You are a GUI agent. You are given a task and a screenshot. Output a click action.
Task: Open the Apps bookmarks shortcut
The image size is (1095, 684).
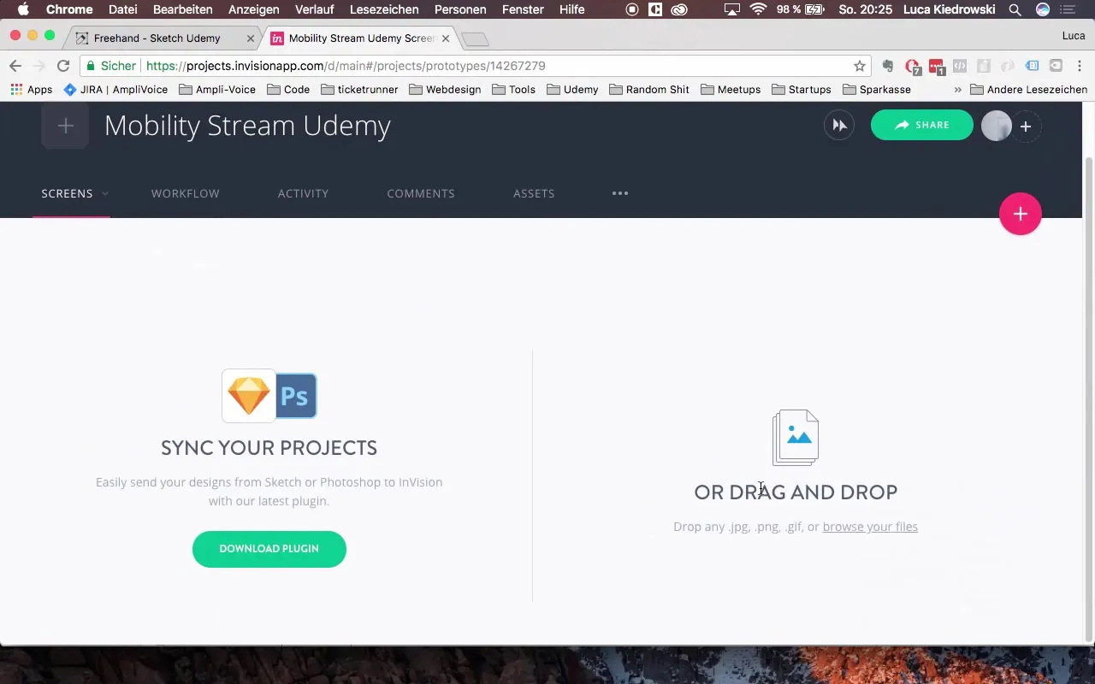32,89
